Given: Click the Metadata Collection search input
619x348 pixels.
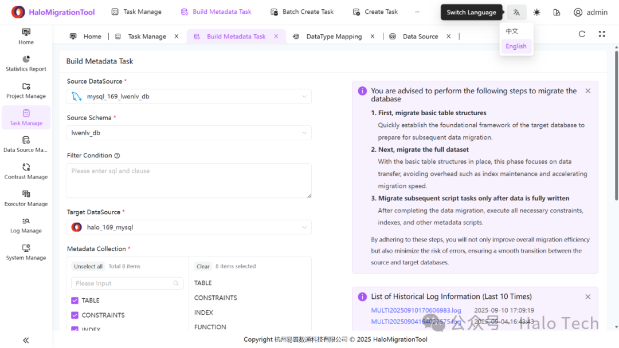Looking at the screenshot, I should click(x=127, y=283).
